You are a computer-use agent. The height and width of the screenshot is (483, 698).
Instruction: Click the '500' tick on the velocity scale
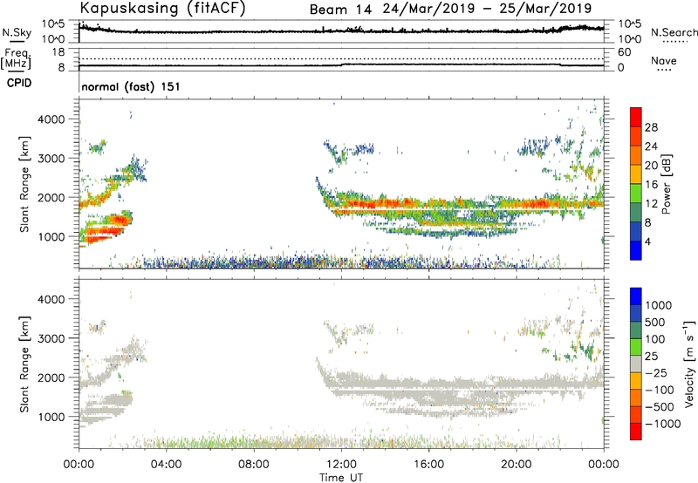click(x=655, y=322)
